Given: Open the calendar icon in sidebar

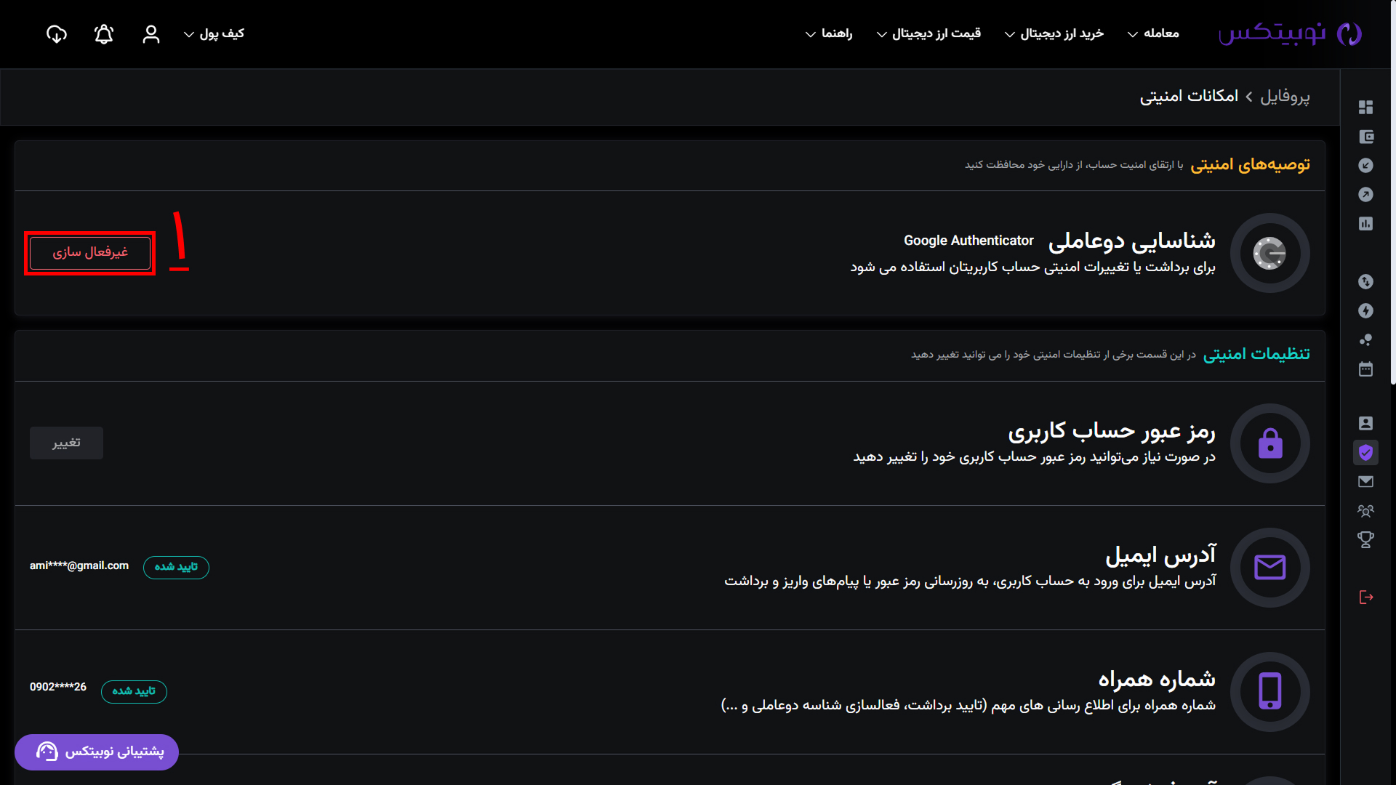Looking at the screenshot, I should 1365,369.
